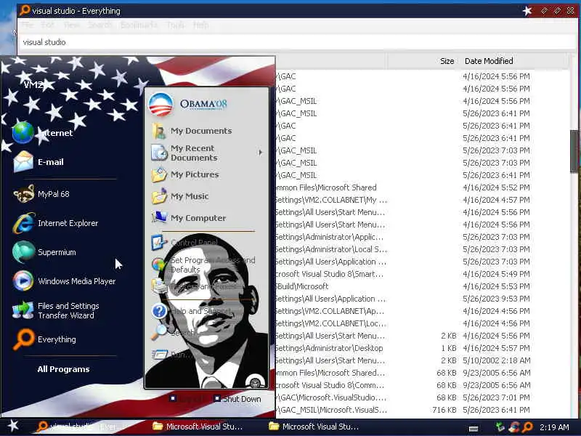
Task: Select the Settings\Administrator\Desktop result row
Action: (423, 348)
